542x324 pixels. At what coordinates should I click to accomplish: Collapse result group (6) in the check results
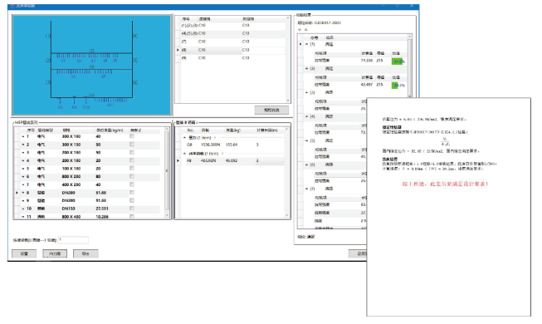click(306, 164)
